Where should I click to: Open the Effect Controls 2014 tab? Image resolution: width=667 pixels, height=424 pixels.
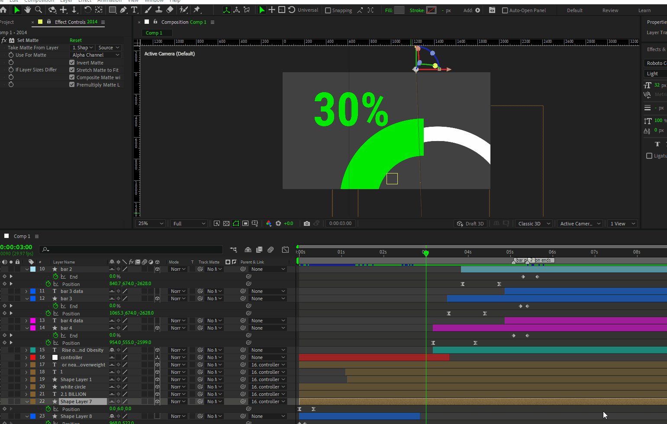coord(76,22)
